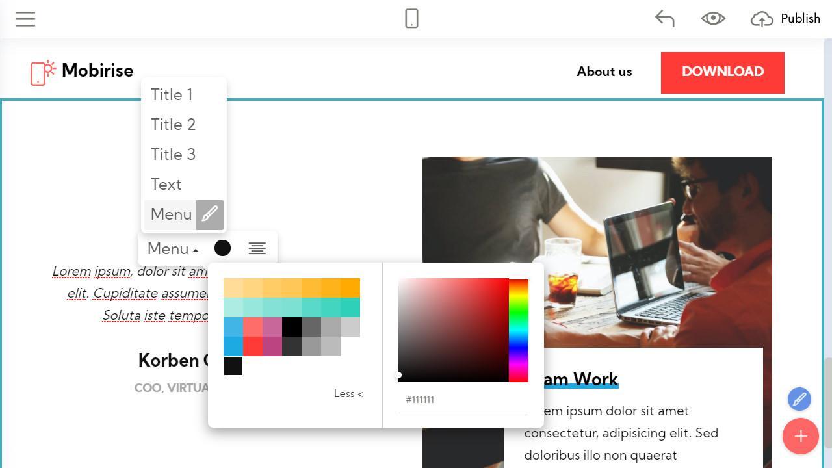Toggle preview with the eye icon
The width and height of the screenshot is (832, 468).
[x=713, y=19]
